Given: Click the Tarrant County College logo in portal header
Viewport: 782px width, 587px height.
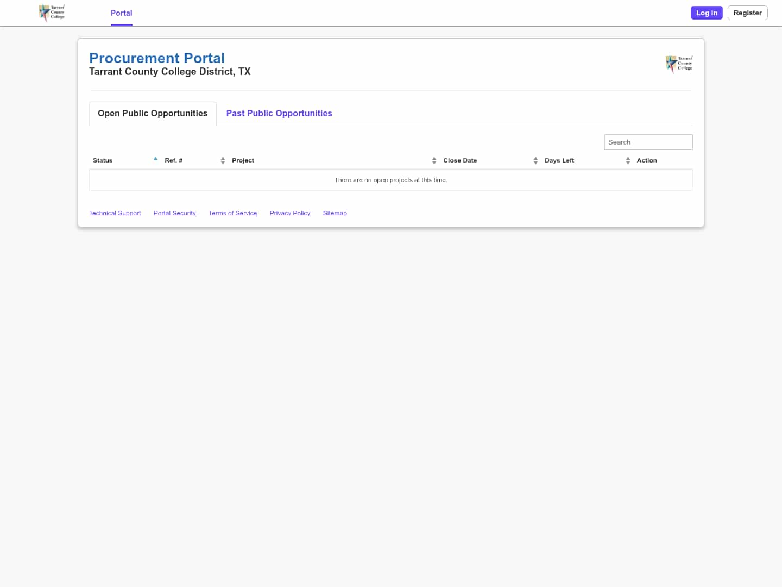Looking at the screenshot, I should pos(679,64).
